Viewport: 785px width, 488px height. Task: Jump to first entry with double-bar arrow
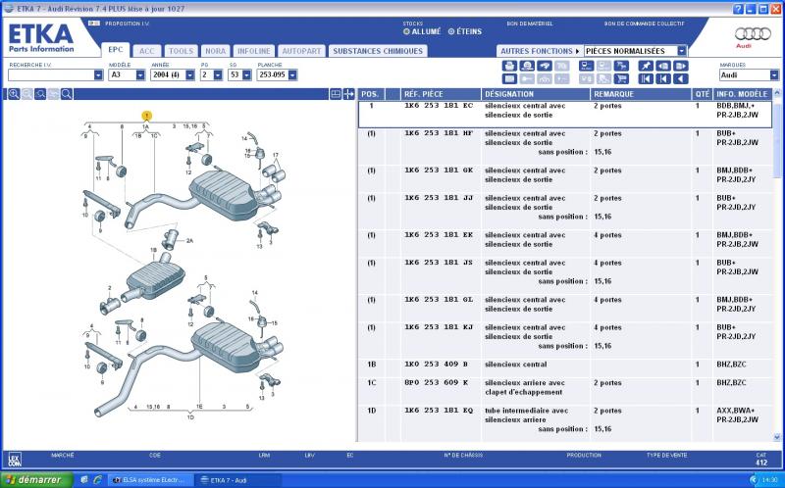click(646, 79)
